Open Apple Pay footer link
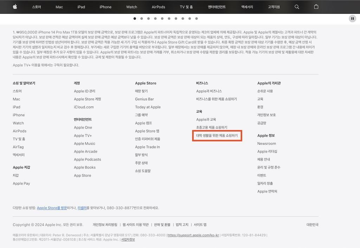Viewport: 360px width, 248px height. [21, 183]
